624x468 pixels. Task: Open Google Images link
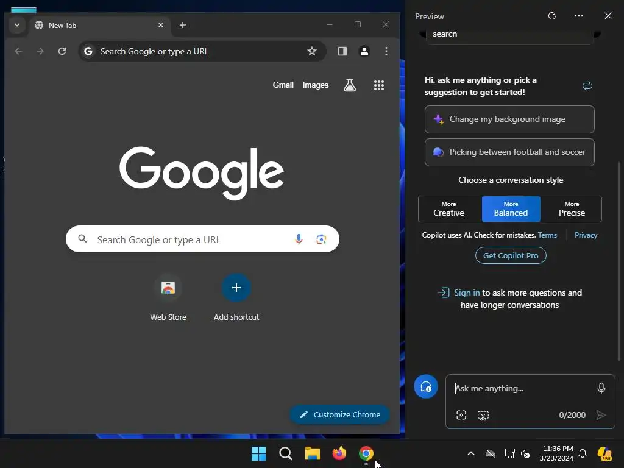316,85
